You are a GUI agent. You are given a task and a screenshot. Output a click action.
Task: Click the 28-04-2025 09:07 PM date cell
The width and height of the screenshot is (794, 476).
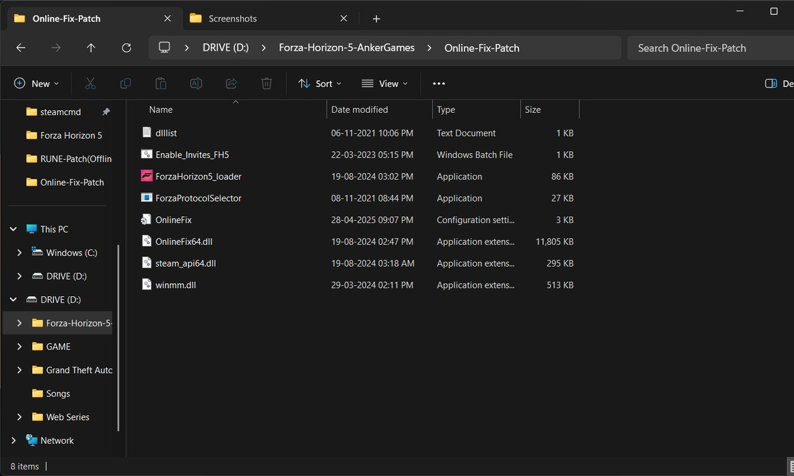pyautogui.click(x=372, y=220)
